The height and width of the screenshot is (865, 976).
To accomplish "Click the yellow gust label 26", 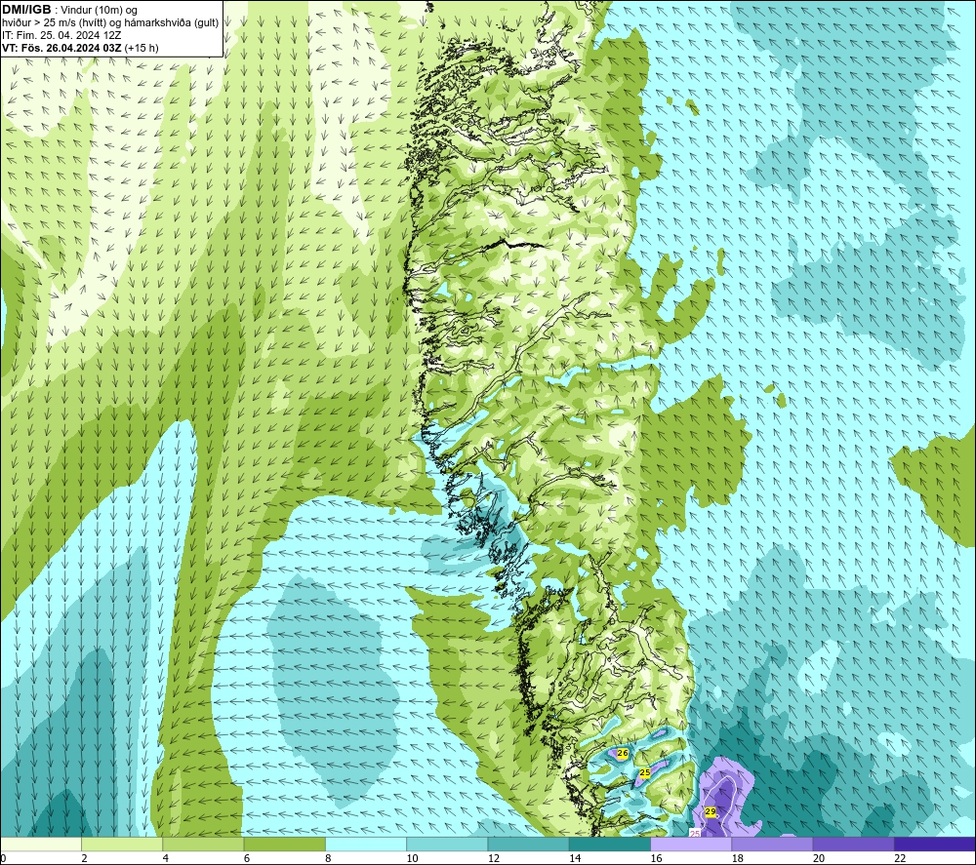I will pyautogui.click(x=623, y=753).
